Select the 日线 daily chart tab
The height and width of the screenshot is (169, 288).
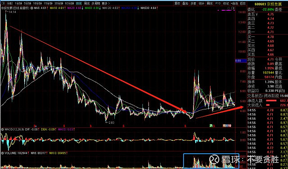(x=79, y=4)
